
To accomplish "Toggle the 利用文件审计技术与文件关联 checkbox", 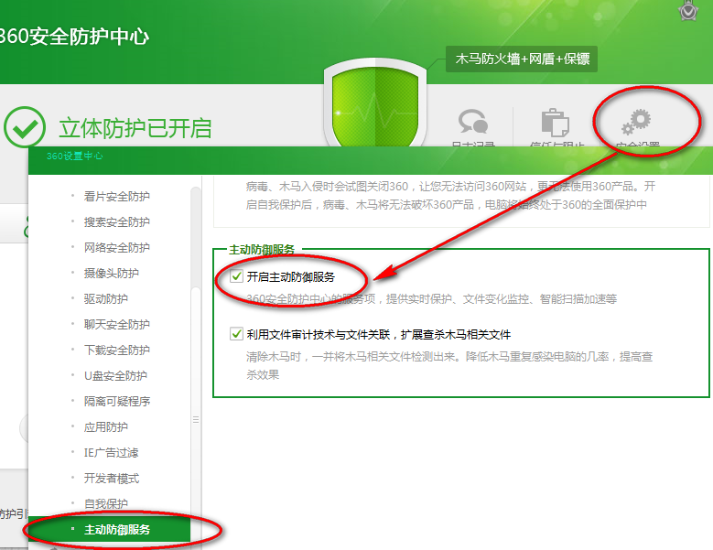I will tap(236, 334).
